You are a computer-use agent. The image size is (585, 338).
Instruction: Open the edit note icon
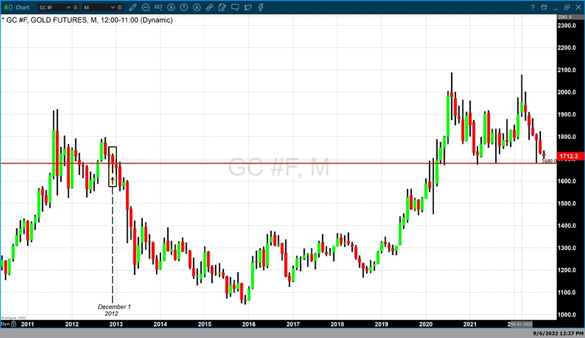(x=222, y=8)
